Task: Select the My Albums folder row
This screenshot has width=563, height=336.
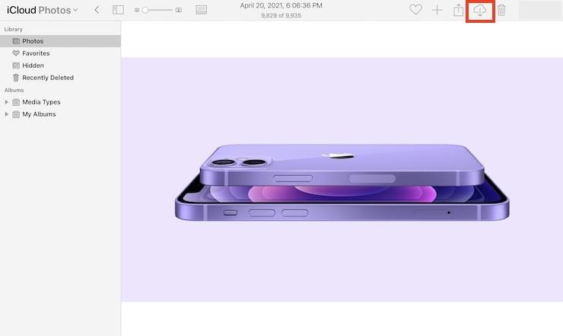Action: pyautogui.click(x=60, y=114)
